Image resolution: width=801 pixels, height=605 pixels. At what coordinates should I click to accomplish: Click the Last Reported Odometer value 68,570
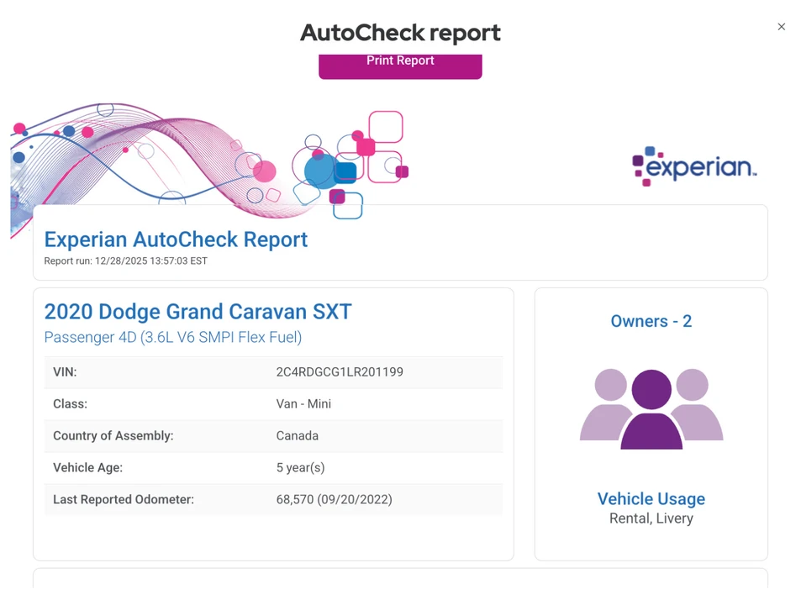[334, 499]
